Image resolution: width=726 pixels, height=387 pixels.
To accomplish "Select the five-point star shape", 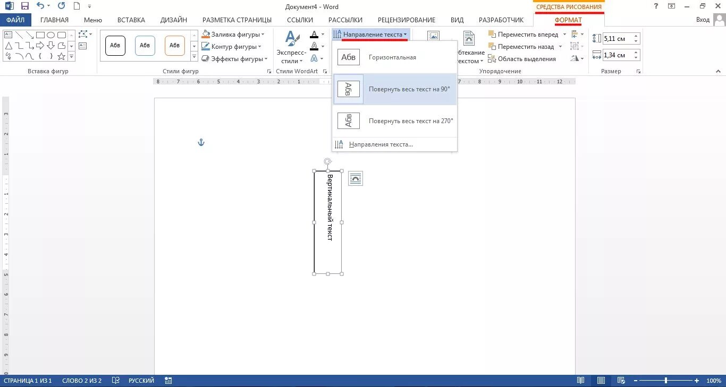I will click(61, 56).
